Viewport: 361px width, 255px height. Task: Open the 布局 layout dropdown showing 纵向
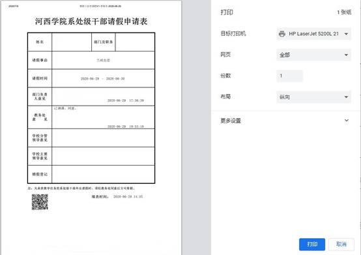point(314,97)
